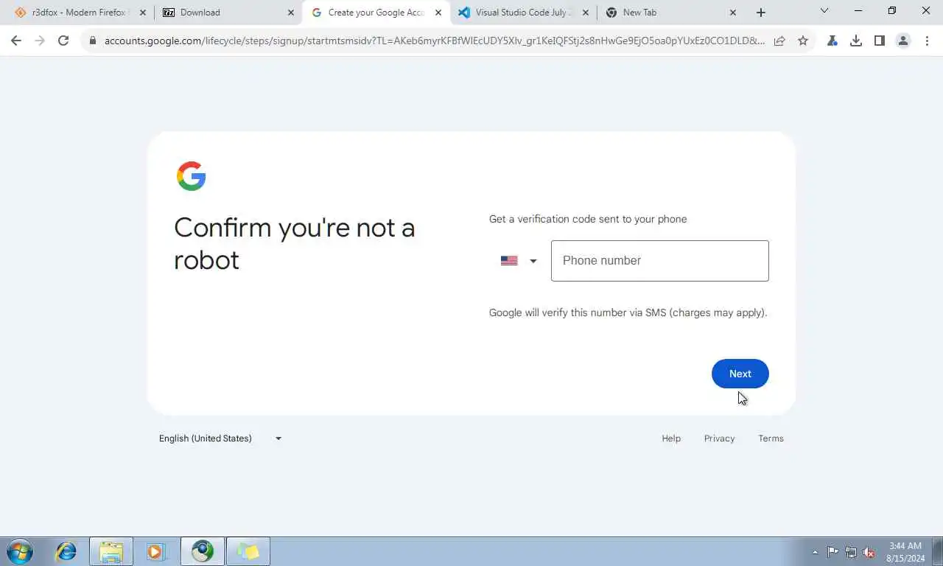Go back using the back arrow
The image size is (943, 566).
point(16,41)
